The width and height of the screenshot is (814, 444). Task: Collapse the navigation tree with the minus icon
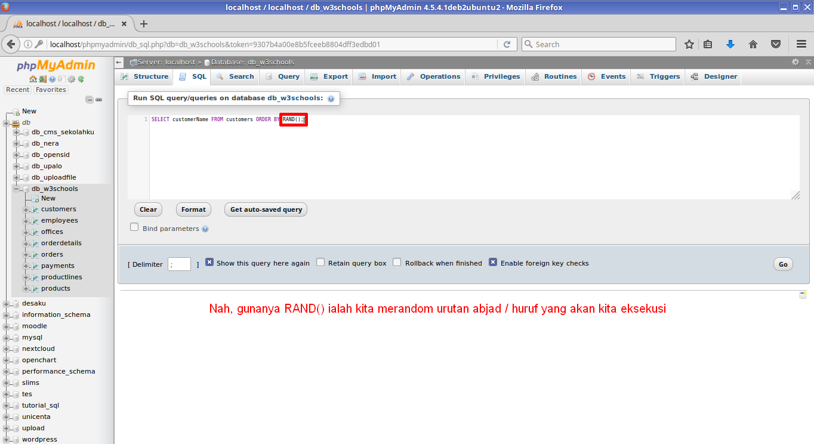click(x=88, y=100)
